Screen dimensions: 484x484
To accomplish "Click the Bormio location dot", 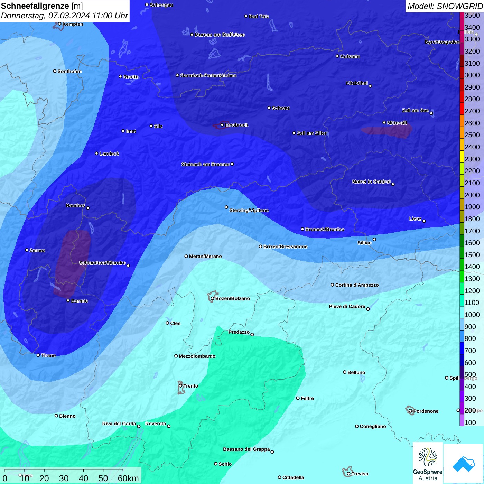I will (x=68, y=301).
